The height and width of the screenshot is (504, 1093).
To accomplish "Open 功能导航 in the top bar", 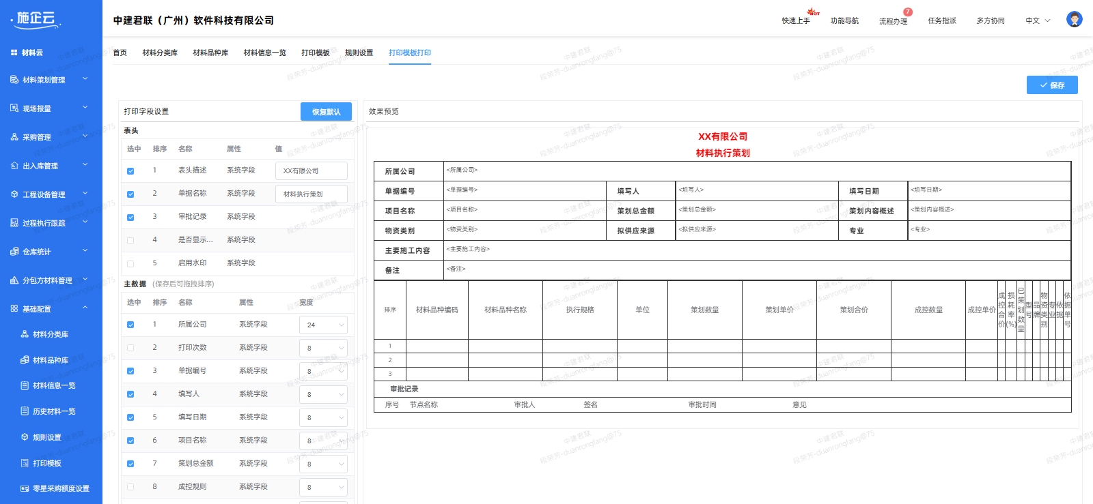I will [844, 20].
